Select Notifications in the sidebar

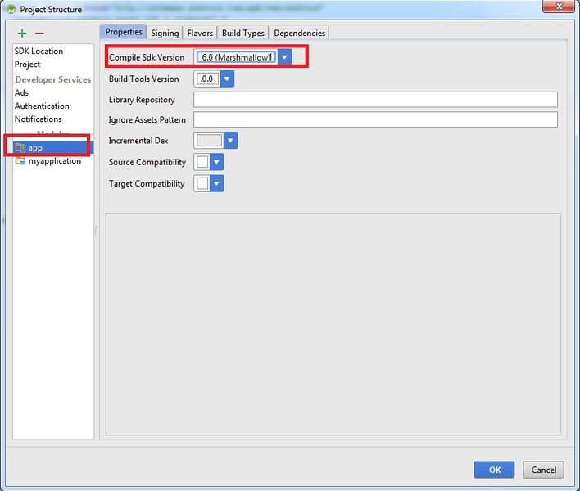click(x=39, y=119)
